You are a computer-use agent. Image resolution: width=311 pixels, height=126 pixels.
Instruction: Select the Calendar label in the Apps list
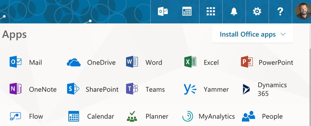pos(101,116)
